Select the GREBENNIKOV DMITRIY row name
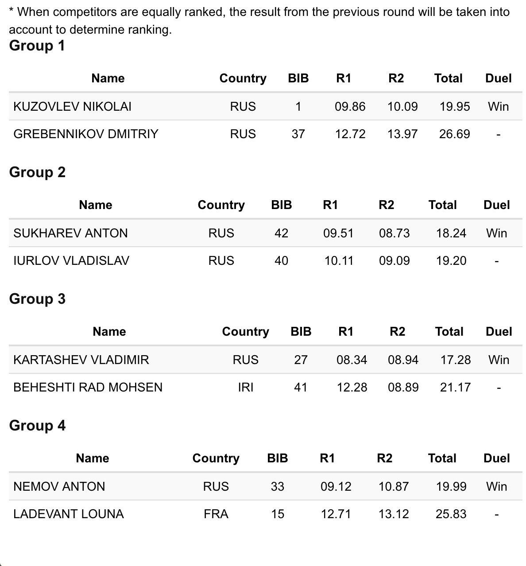The width and height of the screenshot is (526, 566). 85,134
